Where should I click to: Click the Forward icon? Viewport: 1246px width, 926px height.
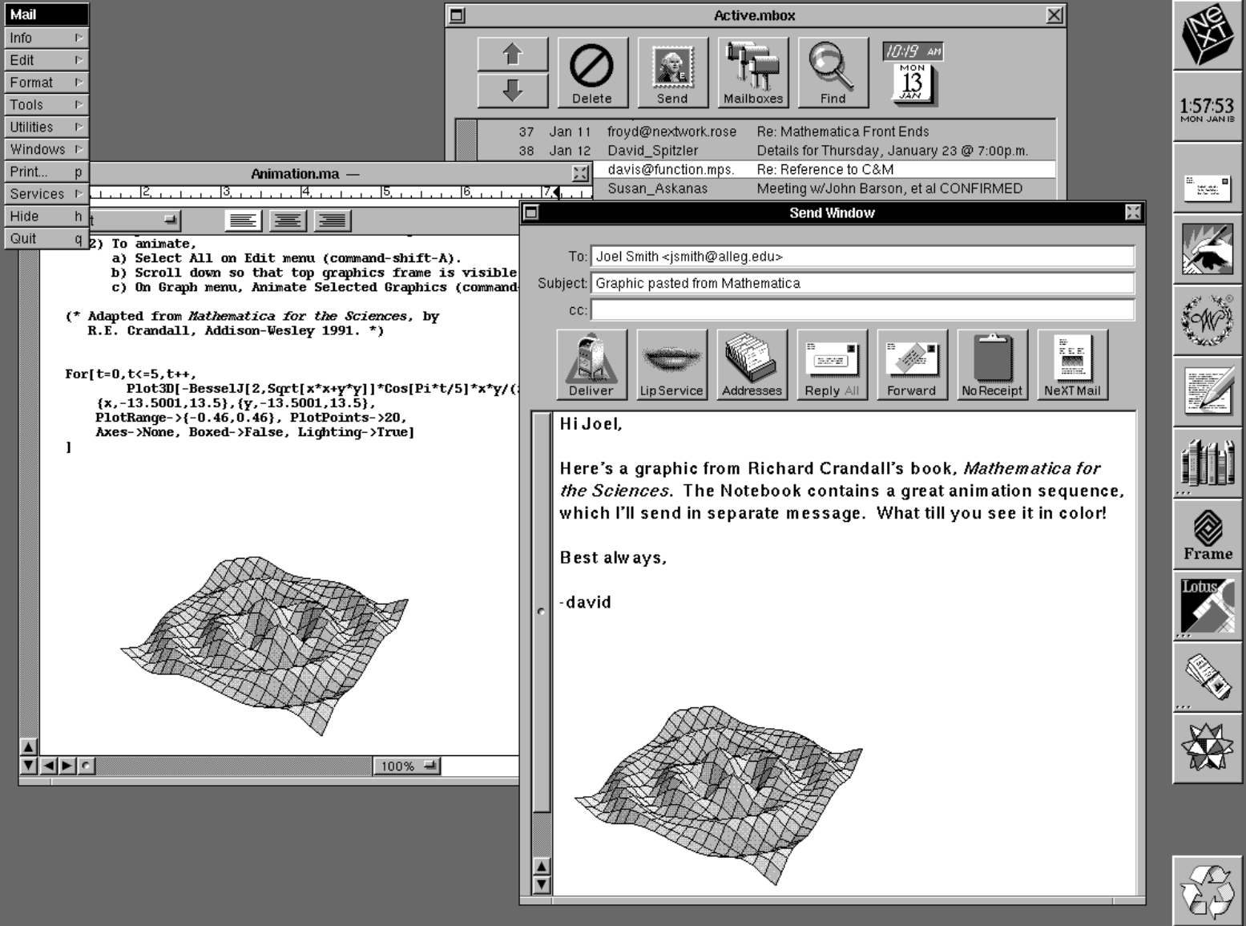[x=912, y=365]
